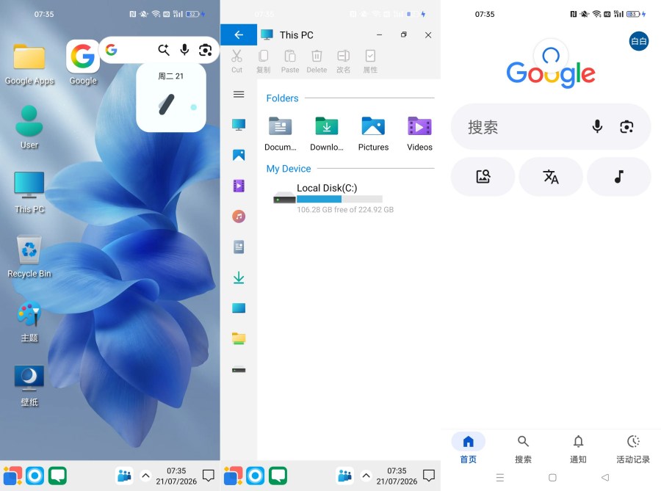Click 属性 properties in This PC toolbar
This screenshot has height=491, width=661.
pyautogui.click(x=370, y=62)
